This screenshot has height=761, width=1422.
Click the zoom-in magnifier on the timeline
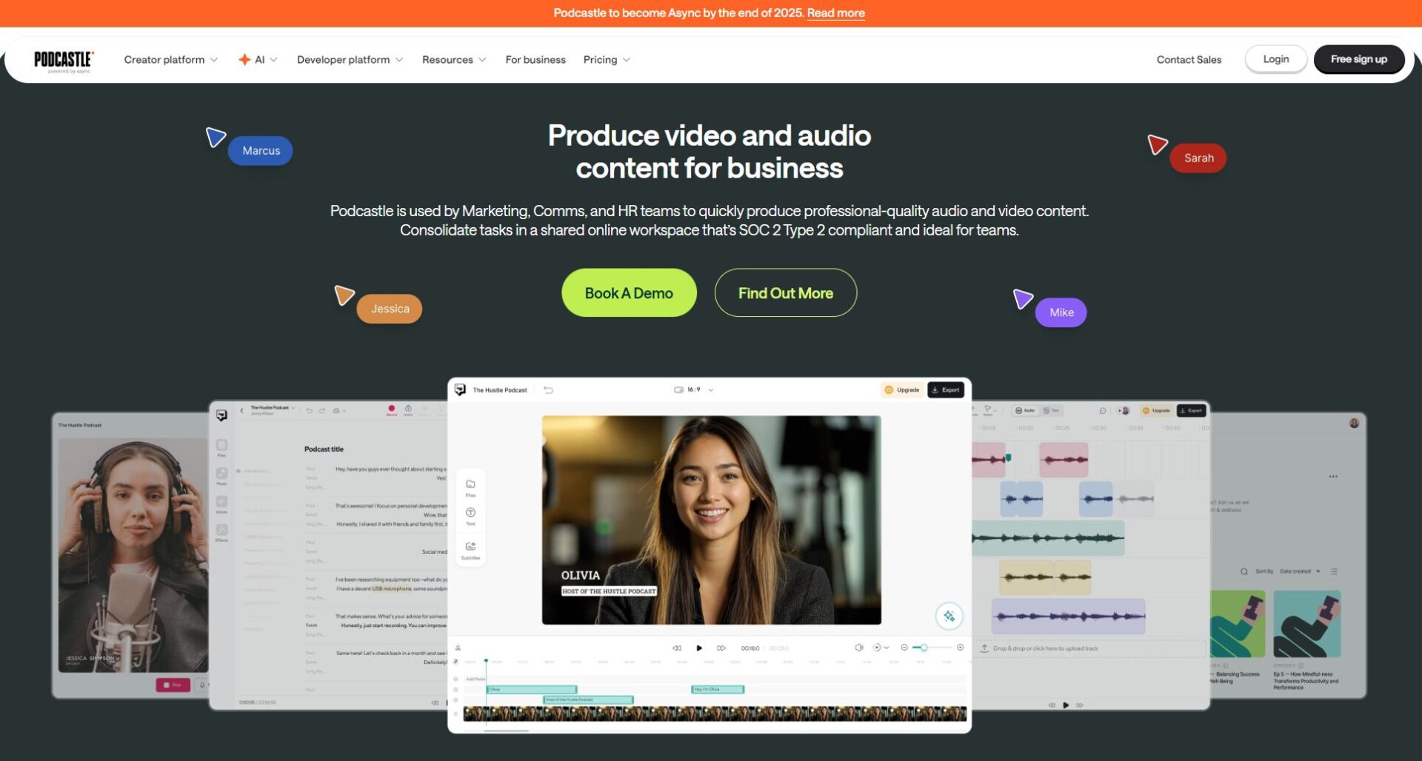pyautogui.click(x=960, y=648)
